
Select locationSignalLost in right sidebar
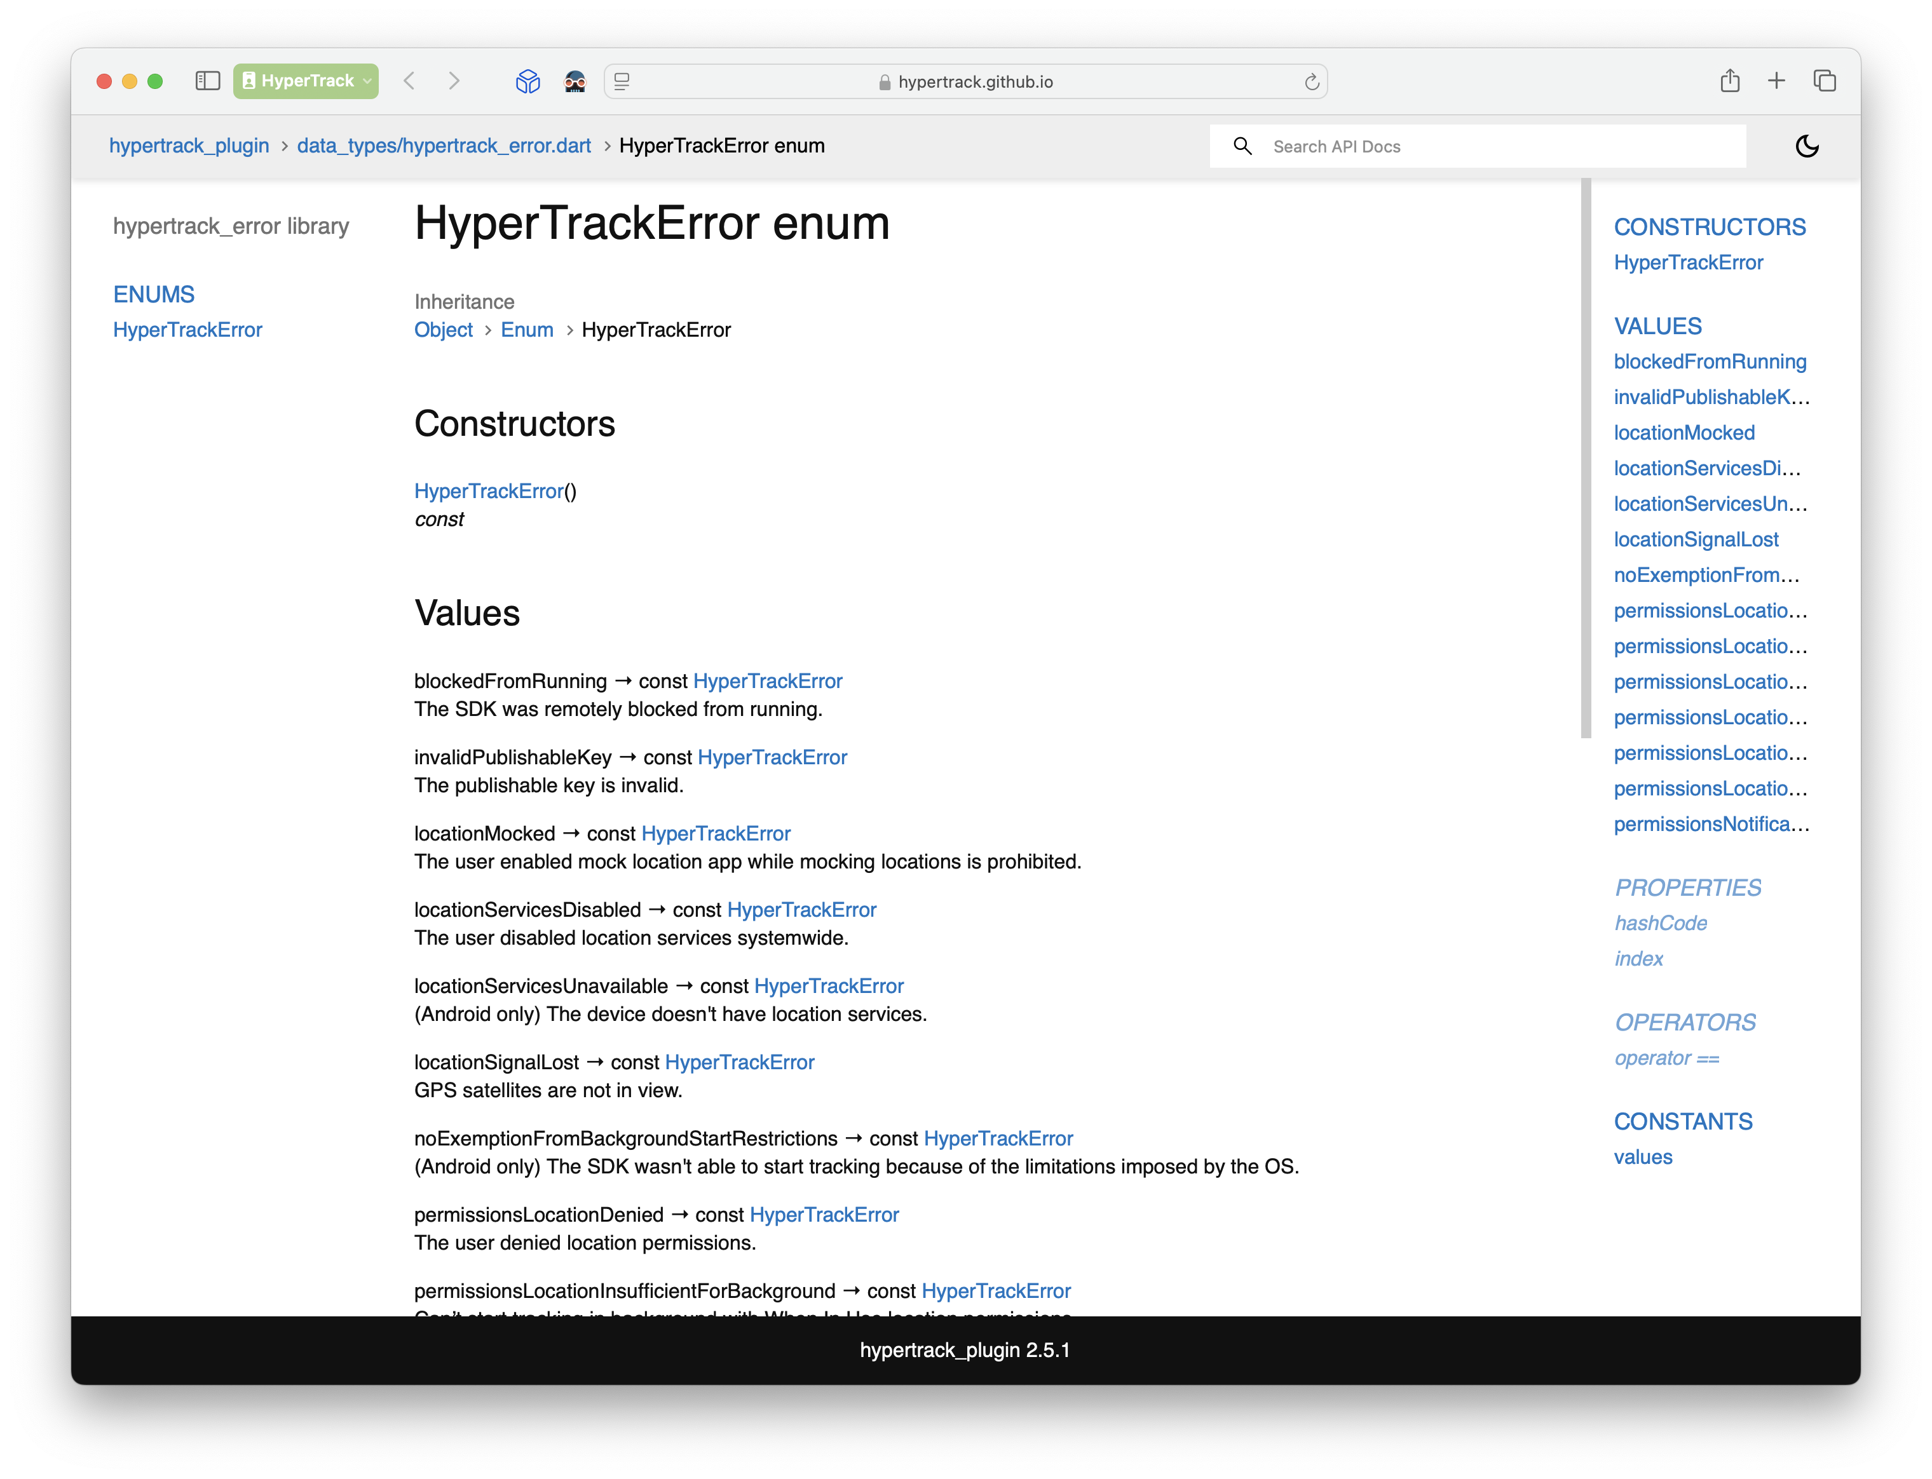(1696, 539)
